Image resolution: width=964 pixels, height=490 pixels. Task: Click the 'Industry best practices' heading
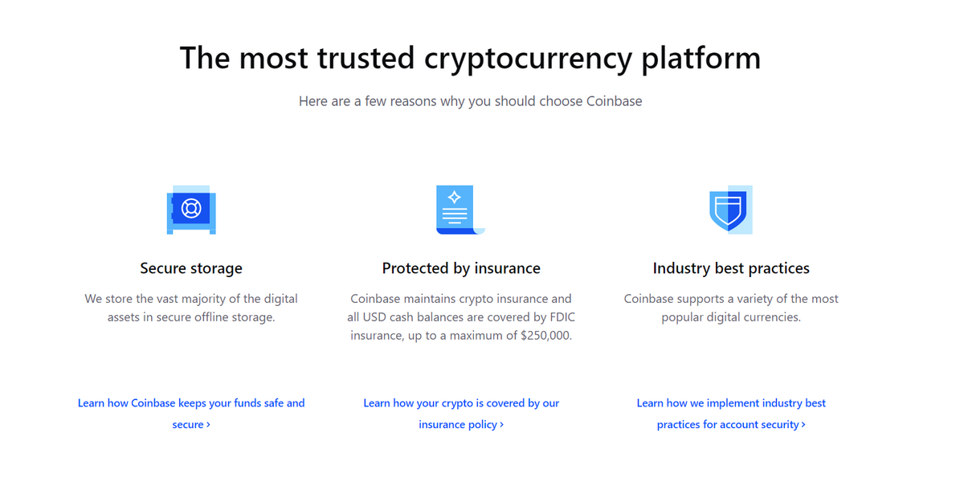[x=731, y=268]
